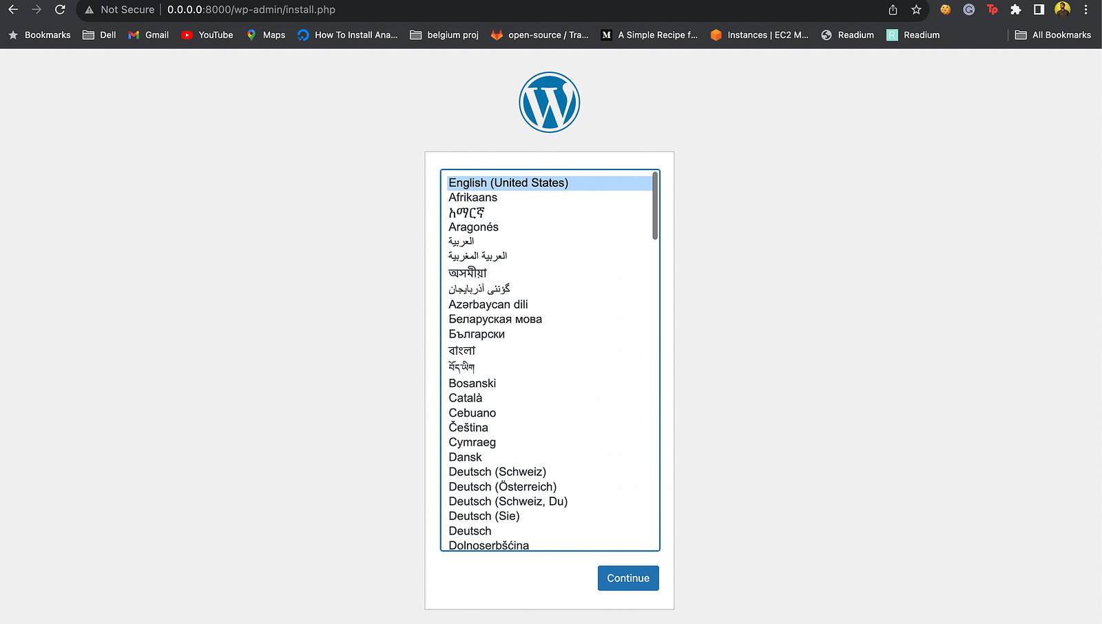
Task: Open the Readium bookmark with globe icon
Action: pyautogui.click(x=848, y=35)
